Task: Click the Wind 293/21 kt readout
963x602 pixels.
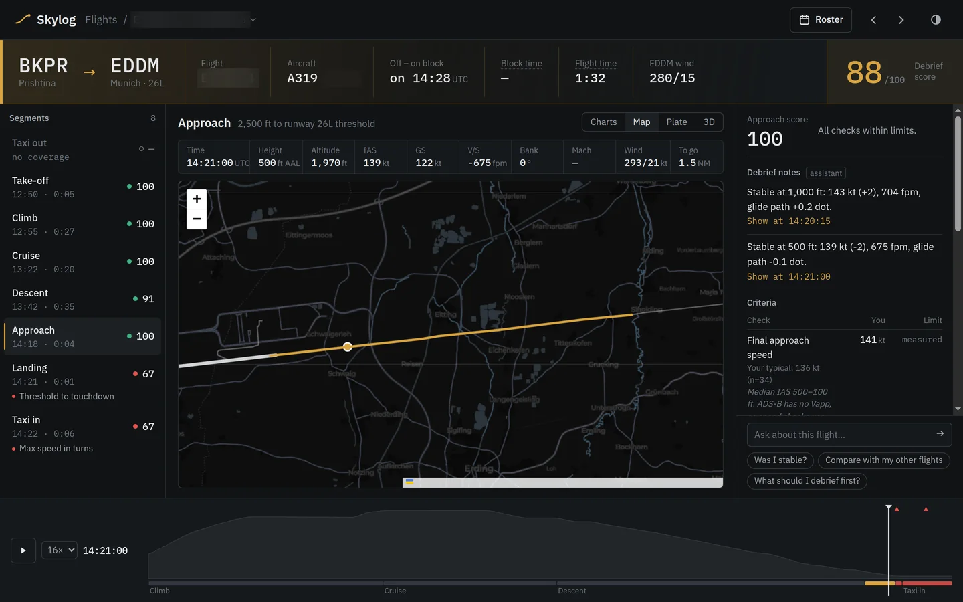Action: point(643,157)
